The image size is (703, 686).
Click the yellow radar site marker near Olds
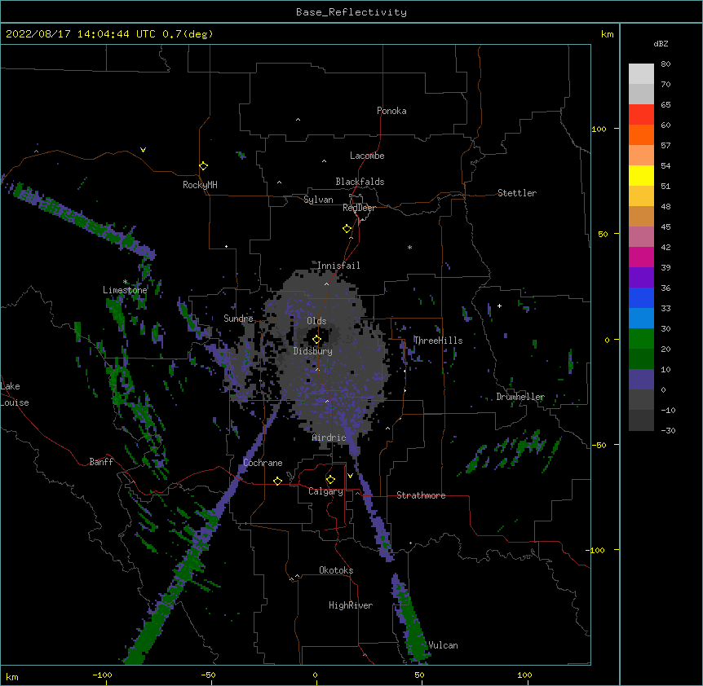pos(316,339)
